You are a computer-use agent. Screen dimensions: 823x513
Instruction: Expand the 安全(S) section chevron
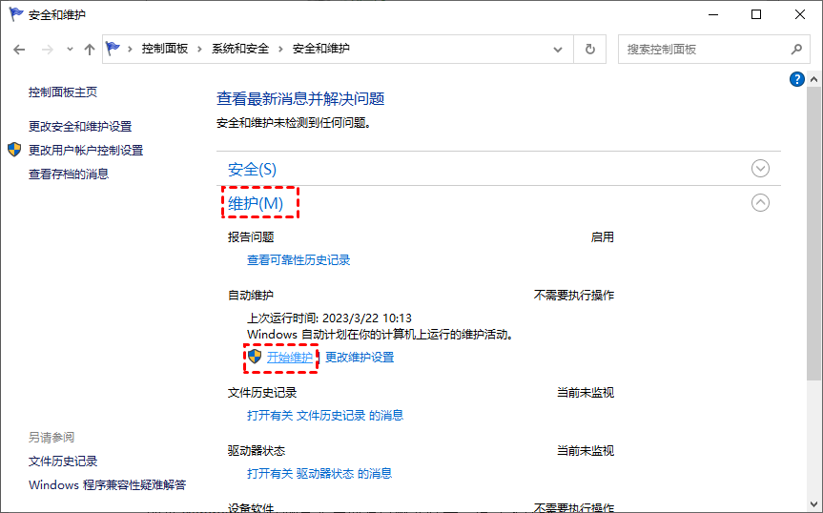(x=760, y=169)
